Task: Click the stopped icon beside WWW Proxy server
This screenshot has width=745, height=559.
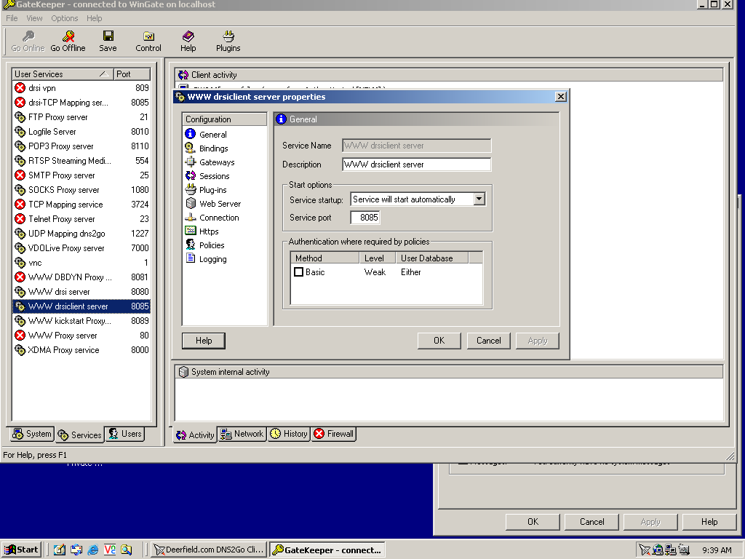Action: tap(20, 336)
